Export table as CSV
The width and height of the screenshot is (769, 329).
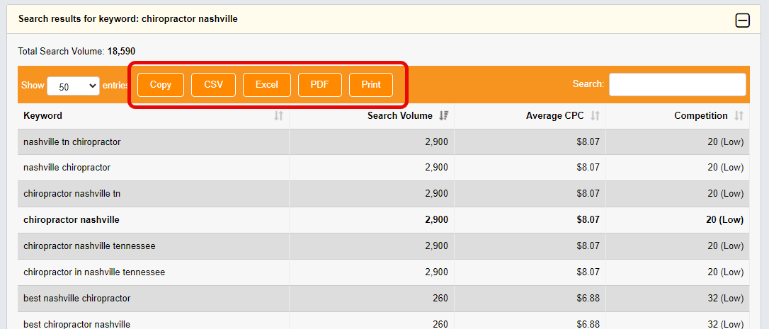point(213,85)
